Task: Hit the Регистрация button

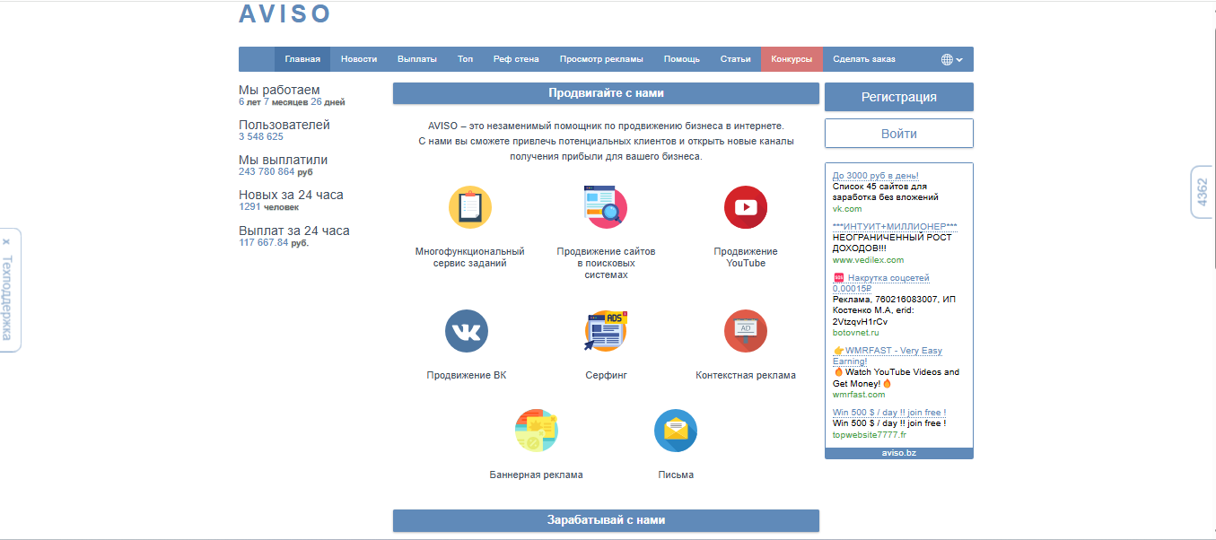Action: click(x=899, y=97)
